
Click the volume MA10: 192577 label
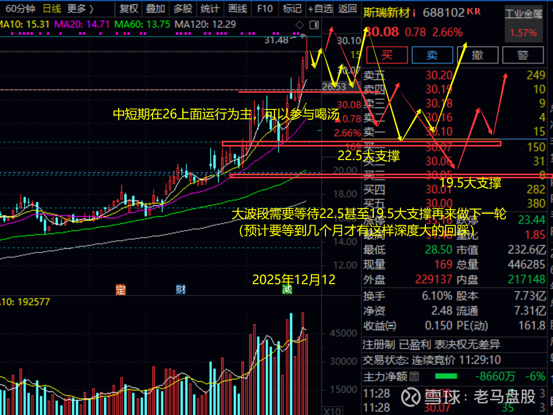click(x=24, y=302)
